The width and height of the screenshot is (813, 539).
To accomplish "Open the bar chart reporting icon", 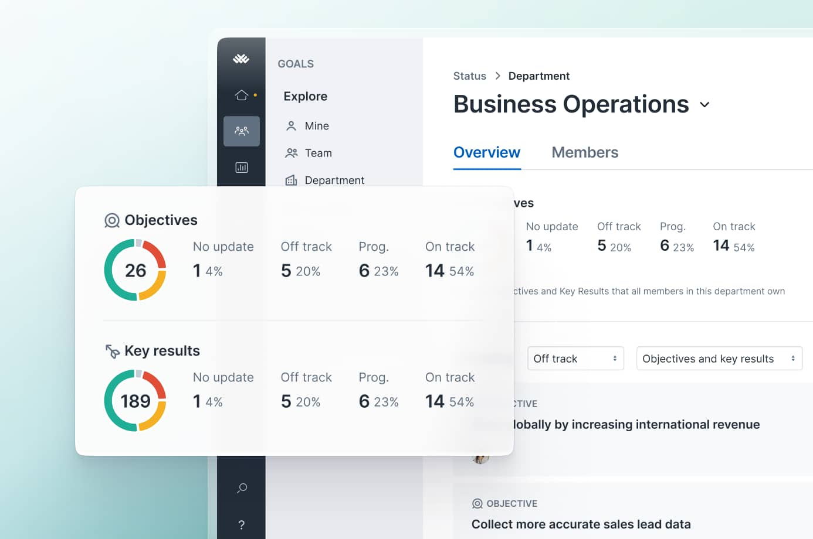I will coord(241,167).
